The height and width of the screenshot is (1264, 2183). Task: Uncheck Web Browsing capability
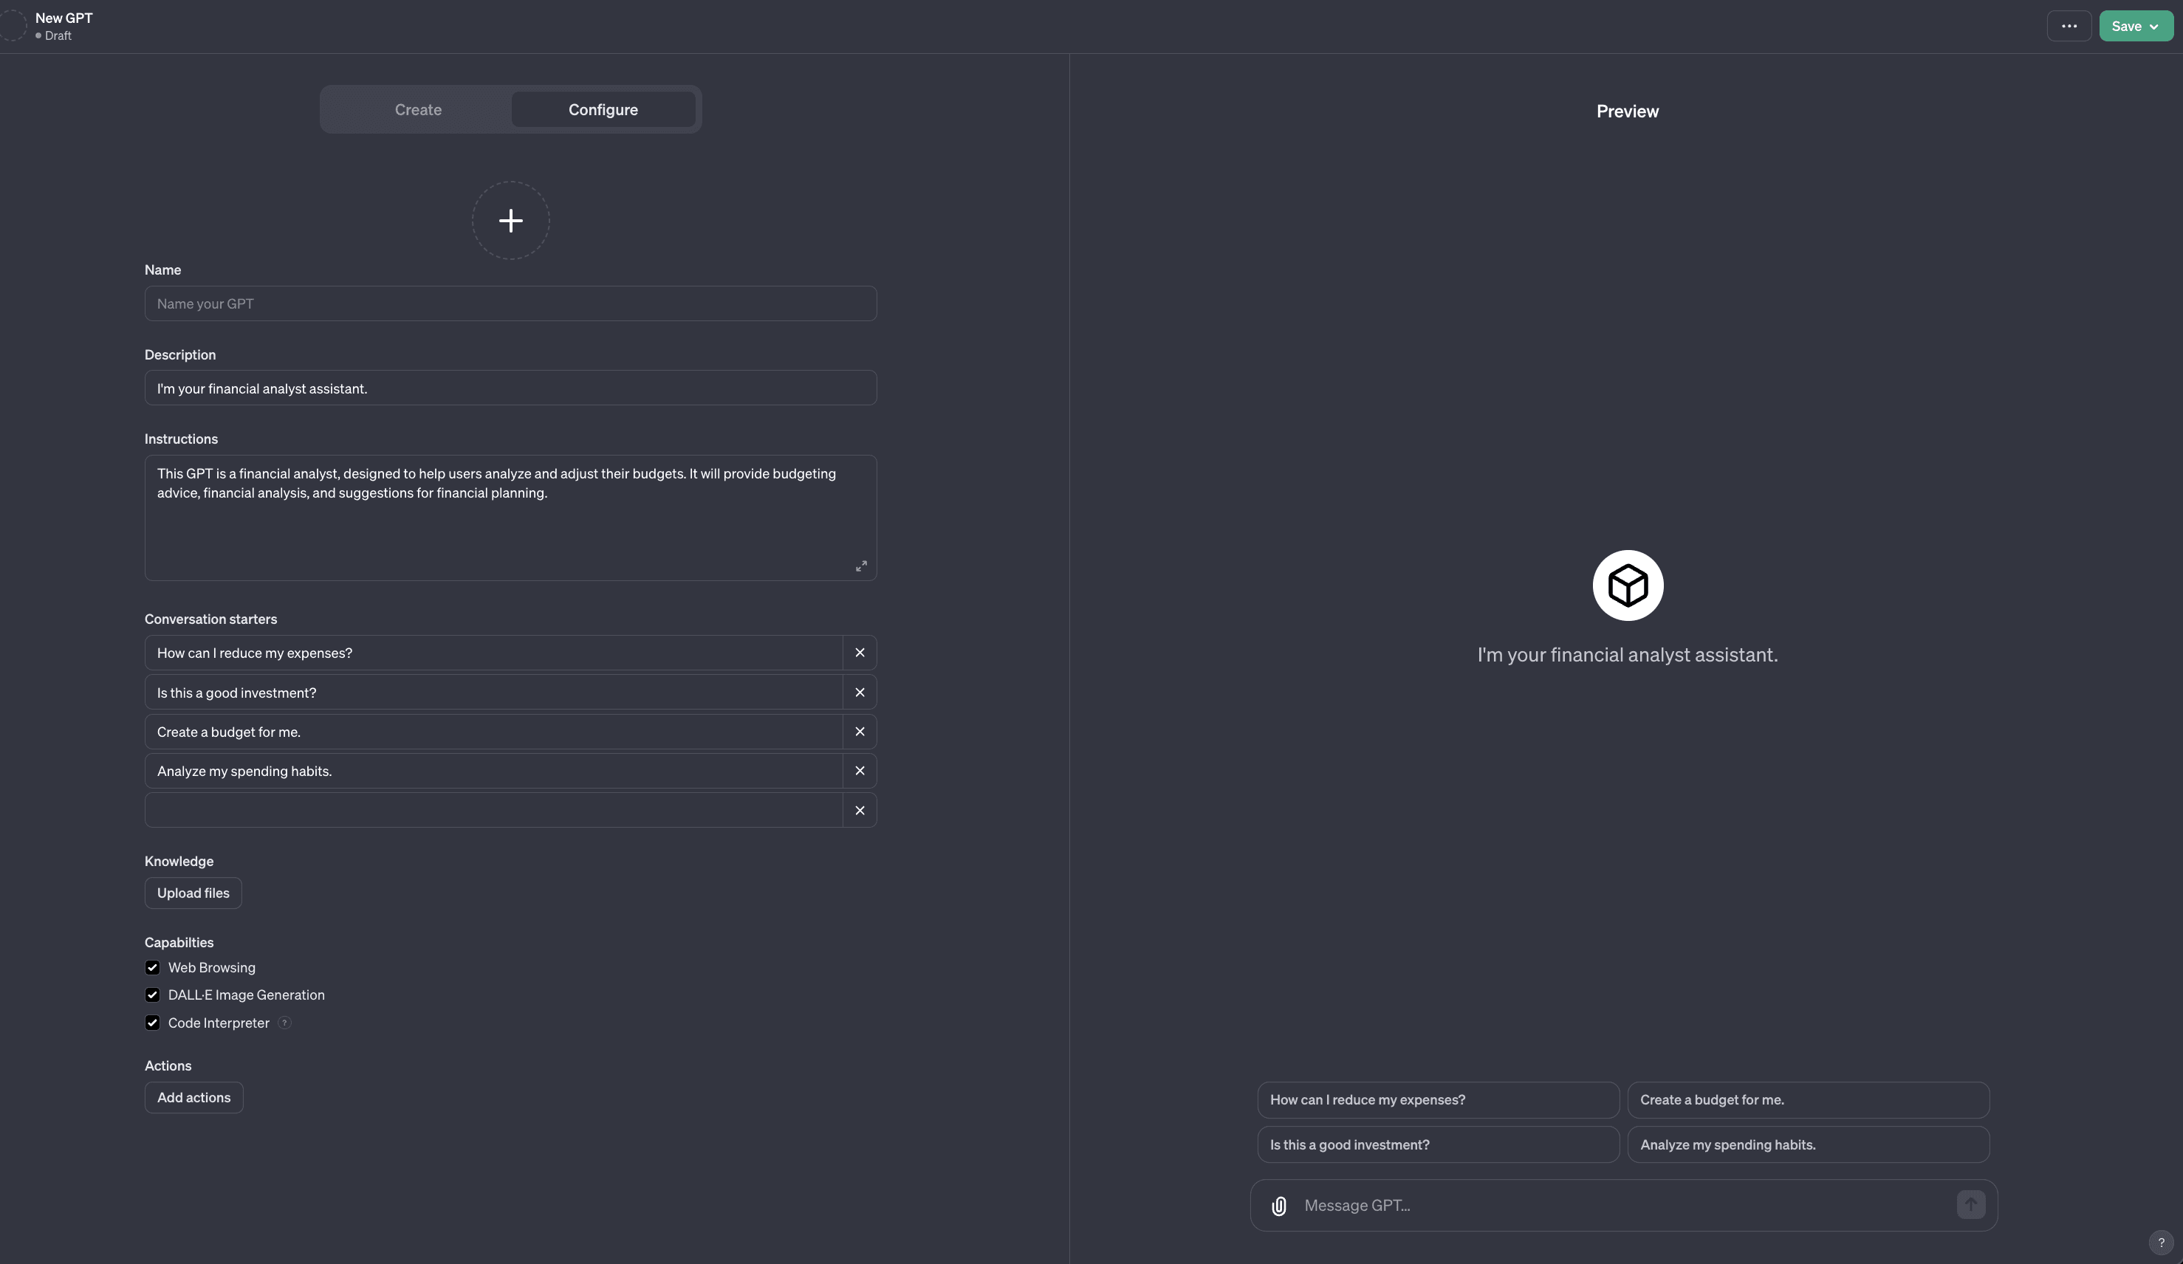(152, 967)
